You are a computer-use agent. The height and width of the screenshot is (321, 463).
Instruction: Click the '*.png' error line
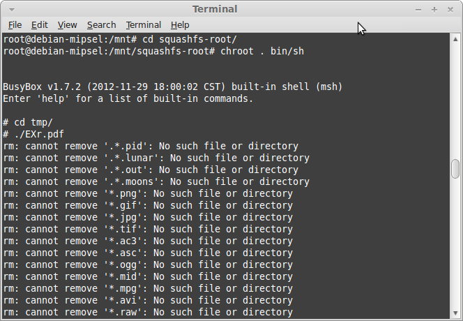pyautogui.click(x=148, y=193)
